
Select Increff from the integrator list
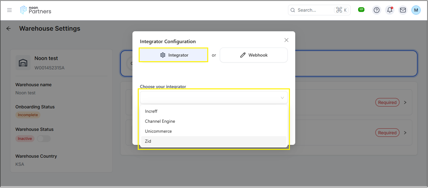151,111
